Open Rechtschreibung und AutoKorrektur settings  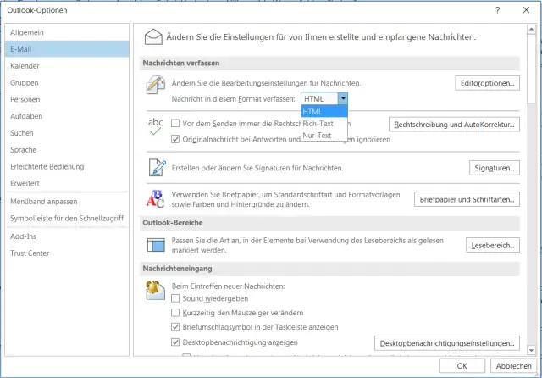pyautogui.click(x=454, y=125)
